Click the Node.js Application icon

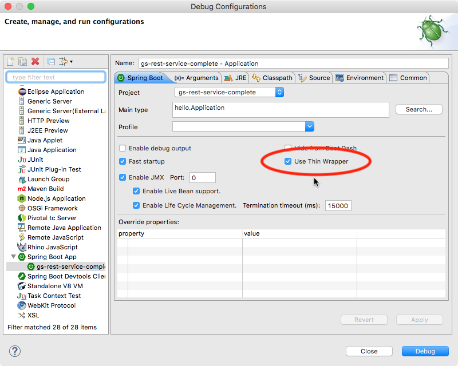tap(22, 198)
